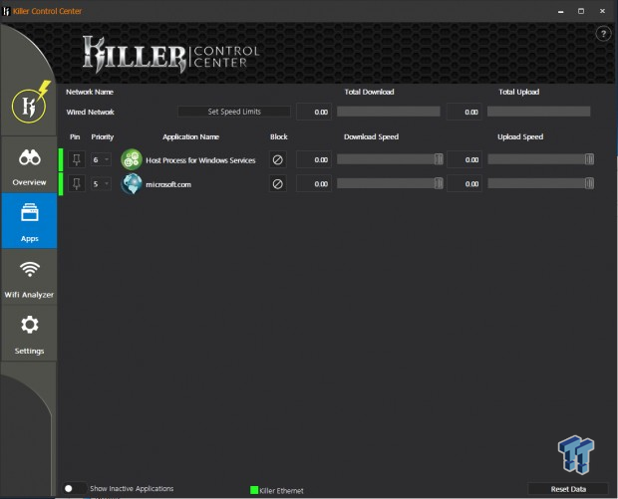618x499 pixels.
Task: Click the microsoft.com globe icon
Action: tap(132, 184)
